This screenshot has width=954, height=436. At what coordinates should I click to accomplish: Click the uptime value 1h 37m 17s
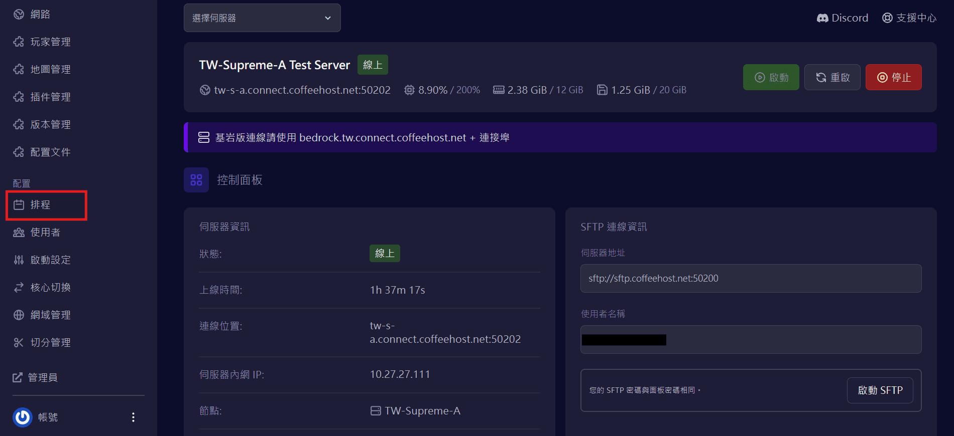[x=398, y=290]
